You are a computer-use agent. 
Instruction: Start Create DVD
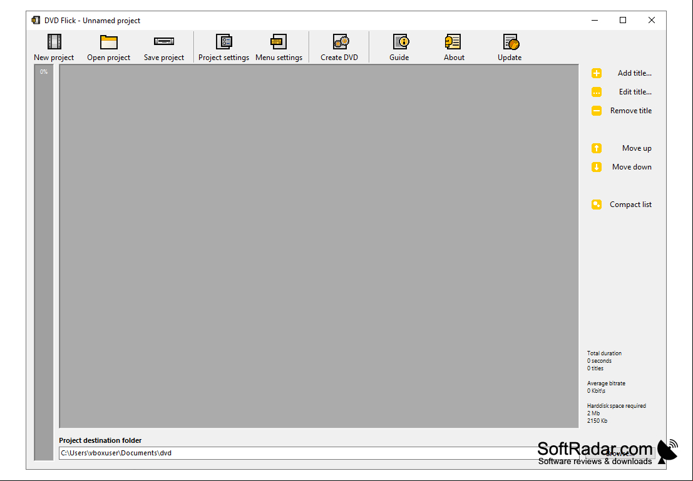coord(339,48)
